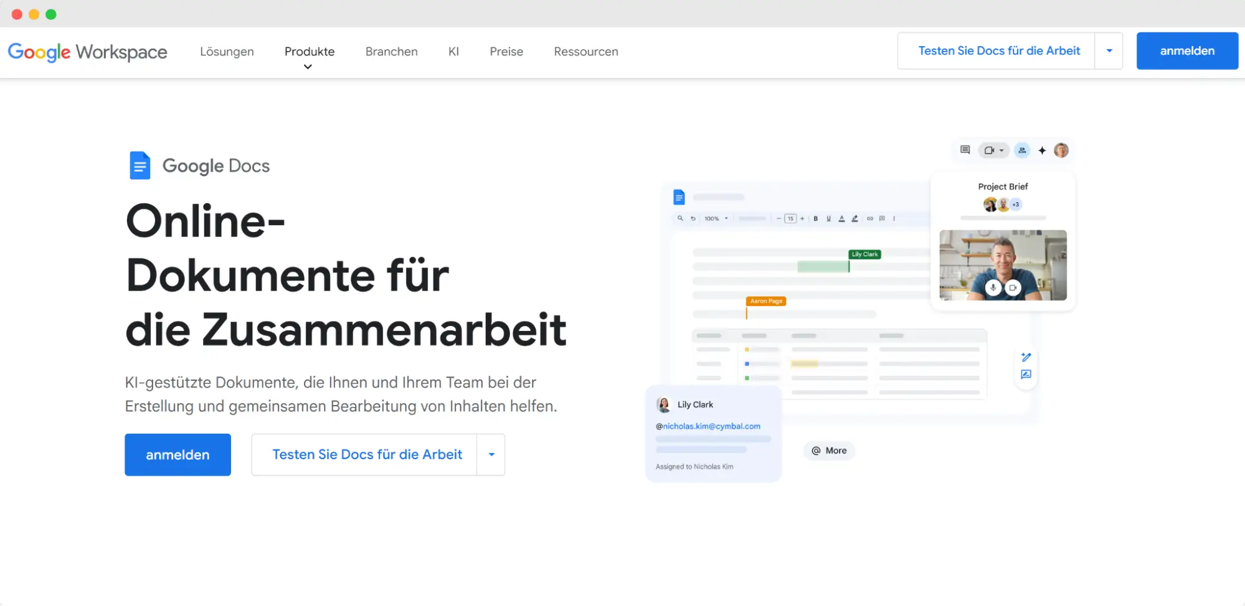Click the Lily Clark avatar in mention card

663,404
